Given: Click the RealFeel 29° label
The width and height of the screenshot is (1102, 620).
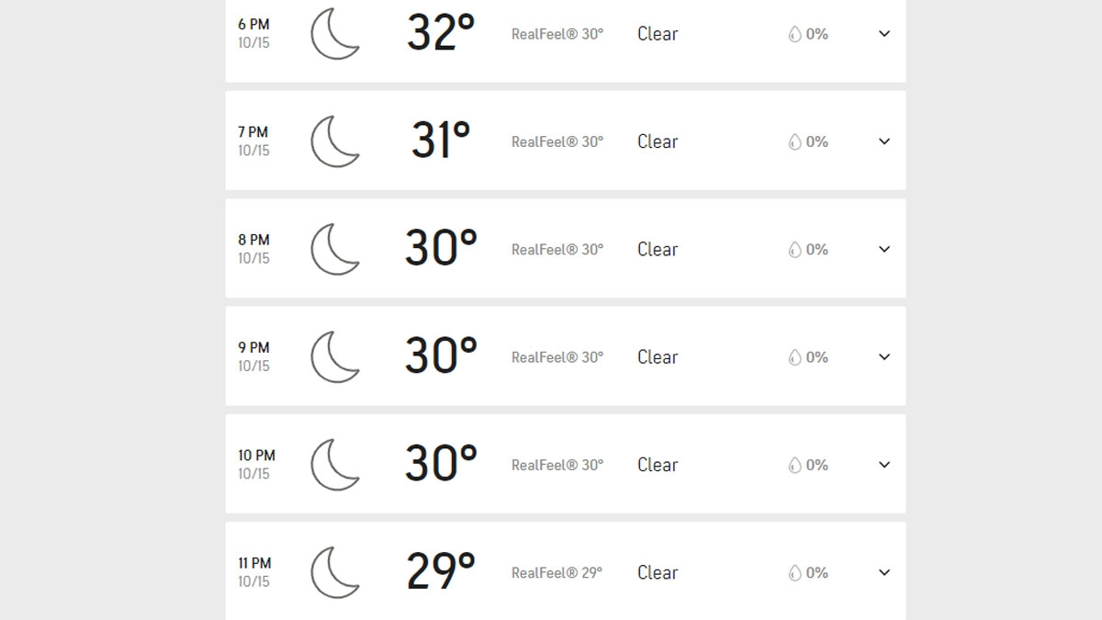Looking at the screenshot, I should [557, 573].
